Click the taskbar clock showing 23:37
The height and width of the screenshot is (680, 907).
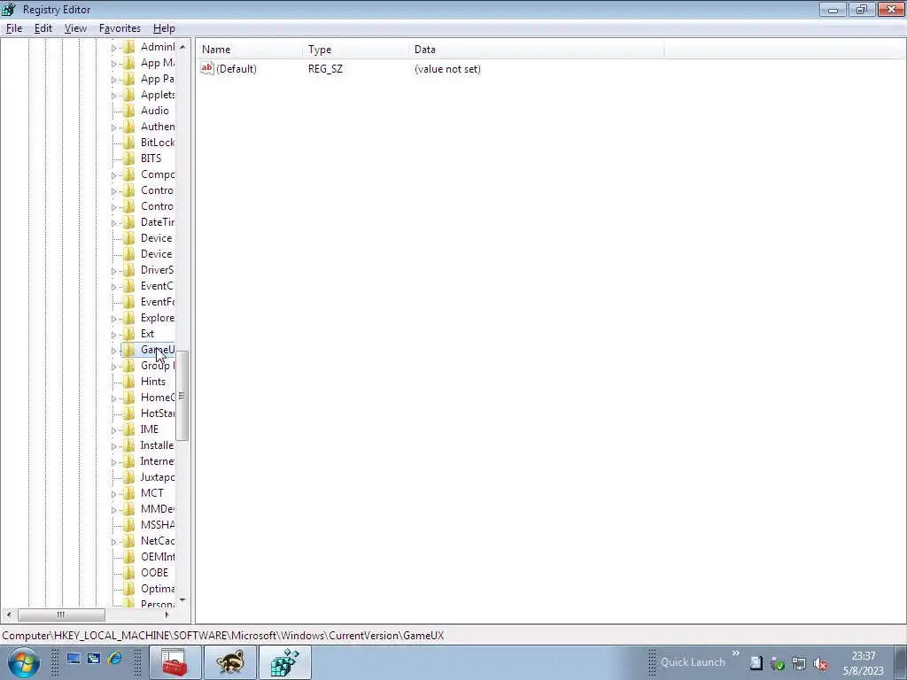(863, 663)
